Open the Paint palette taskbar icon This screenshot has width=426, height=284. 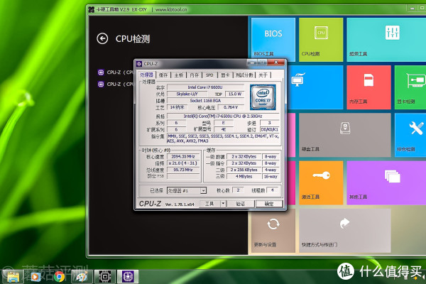point(82,277)
